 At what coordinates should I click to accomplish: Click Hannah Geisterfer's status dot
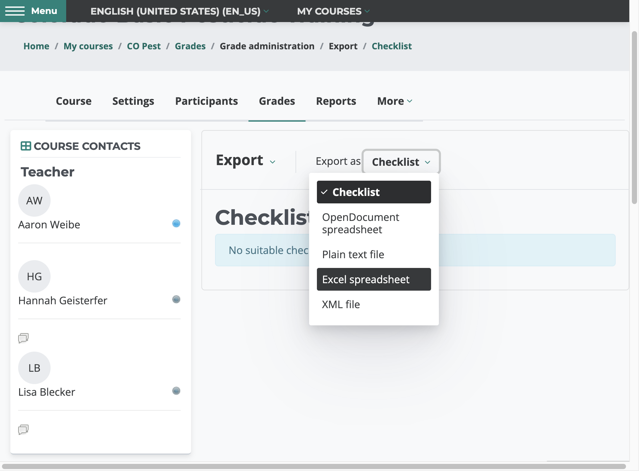tap(176, 299)
